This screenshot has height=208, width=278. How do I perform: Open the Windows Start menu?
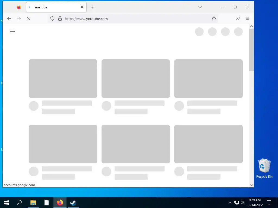(7, 203)
